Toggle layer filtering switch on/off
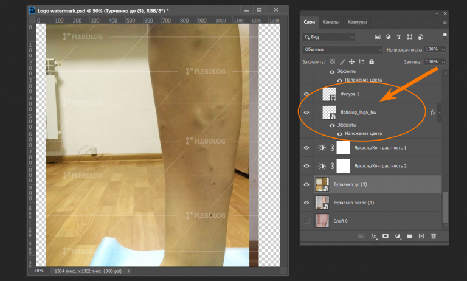The height and width of the screenshot is (281, 467). pos(445,36)
